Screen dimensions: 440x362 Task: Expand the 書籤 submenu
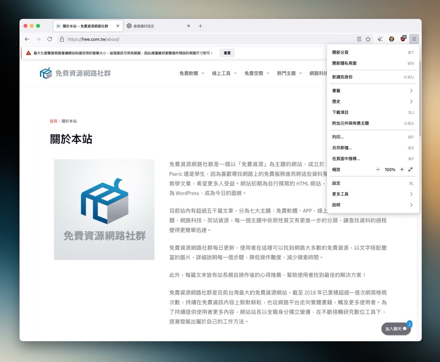[373, 90]
